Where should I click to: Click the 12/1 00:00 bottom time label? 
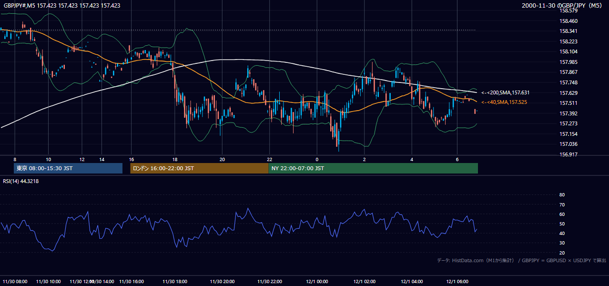click(x=317, y=282)
